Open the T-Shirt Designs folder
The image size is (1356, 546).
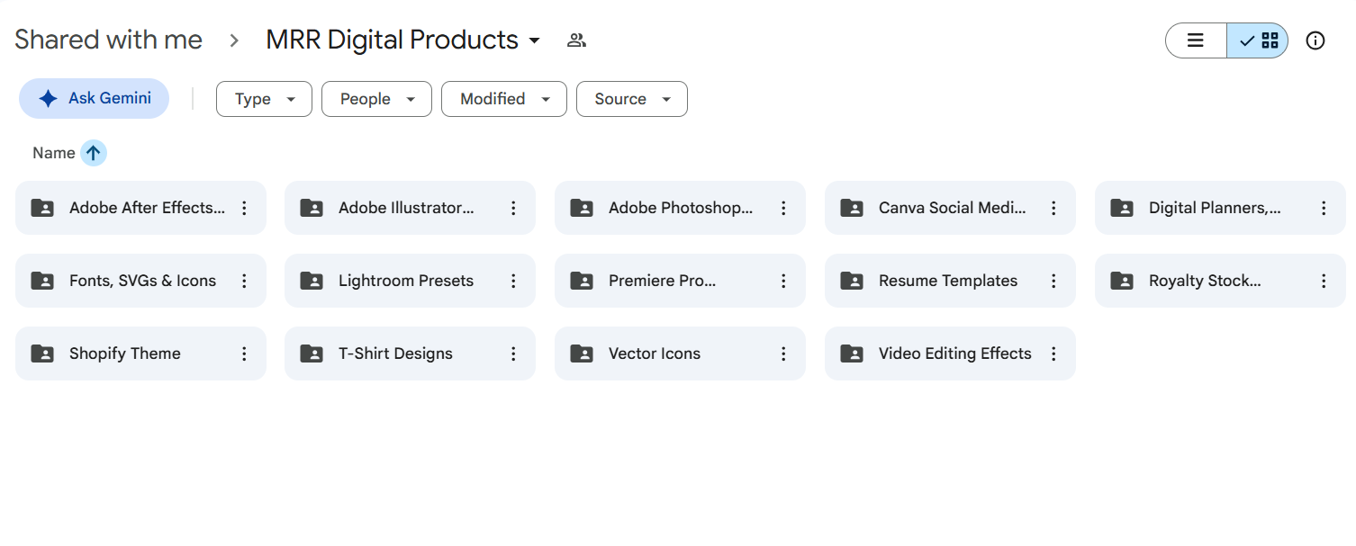coord(410,354)
